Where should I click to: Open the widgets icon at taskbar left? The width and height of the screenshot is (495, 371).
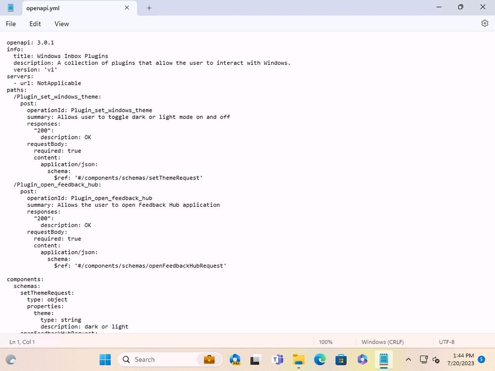pos(11,359)
